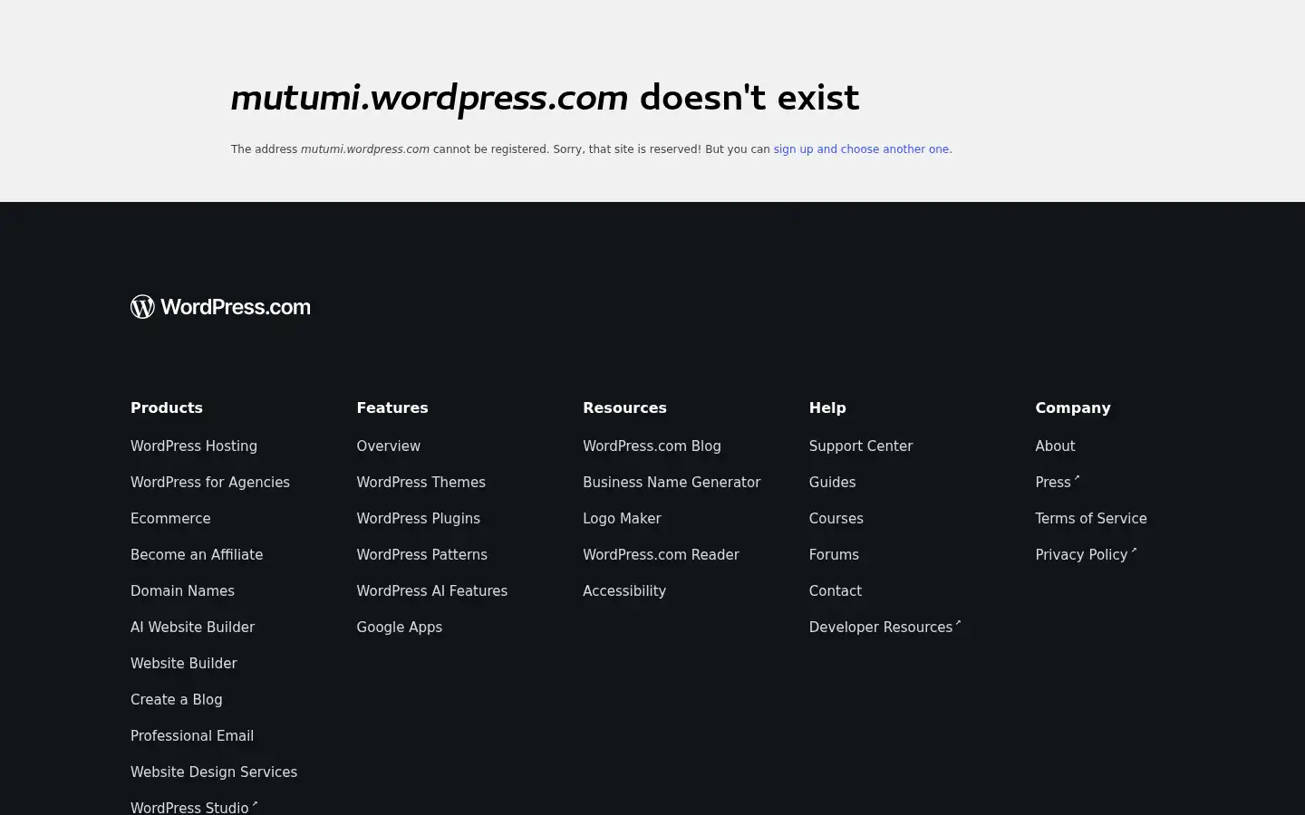Viewport: 1305px width, 815px height.
Task: Go to the Accessibility page
Action: tap(624, 590)
